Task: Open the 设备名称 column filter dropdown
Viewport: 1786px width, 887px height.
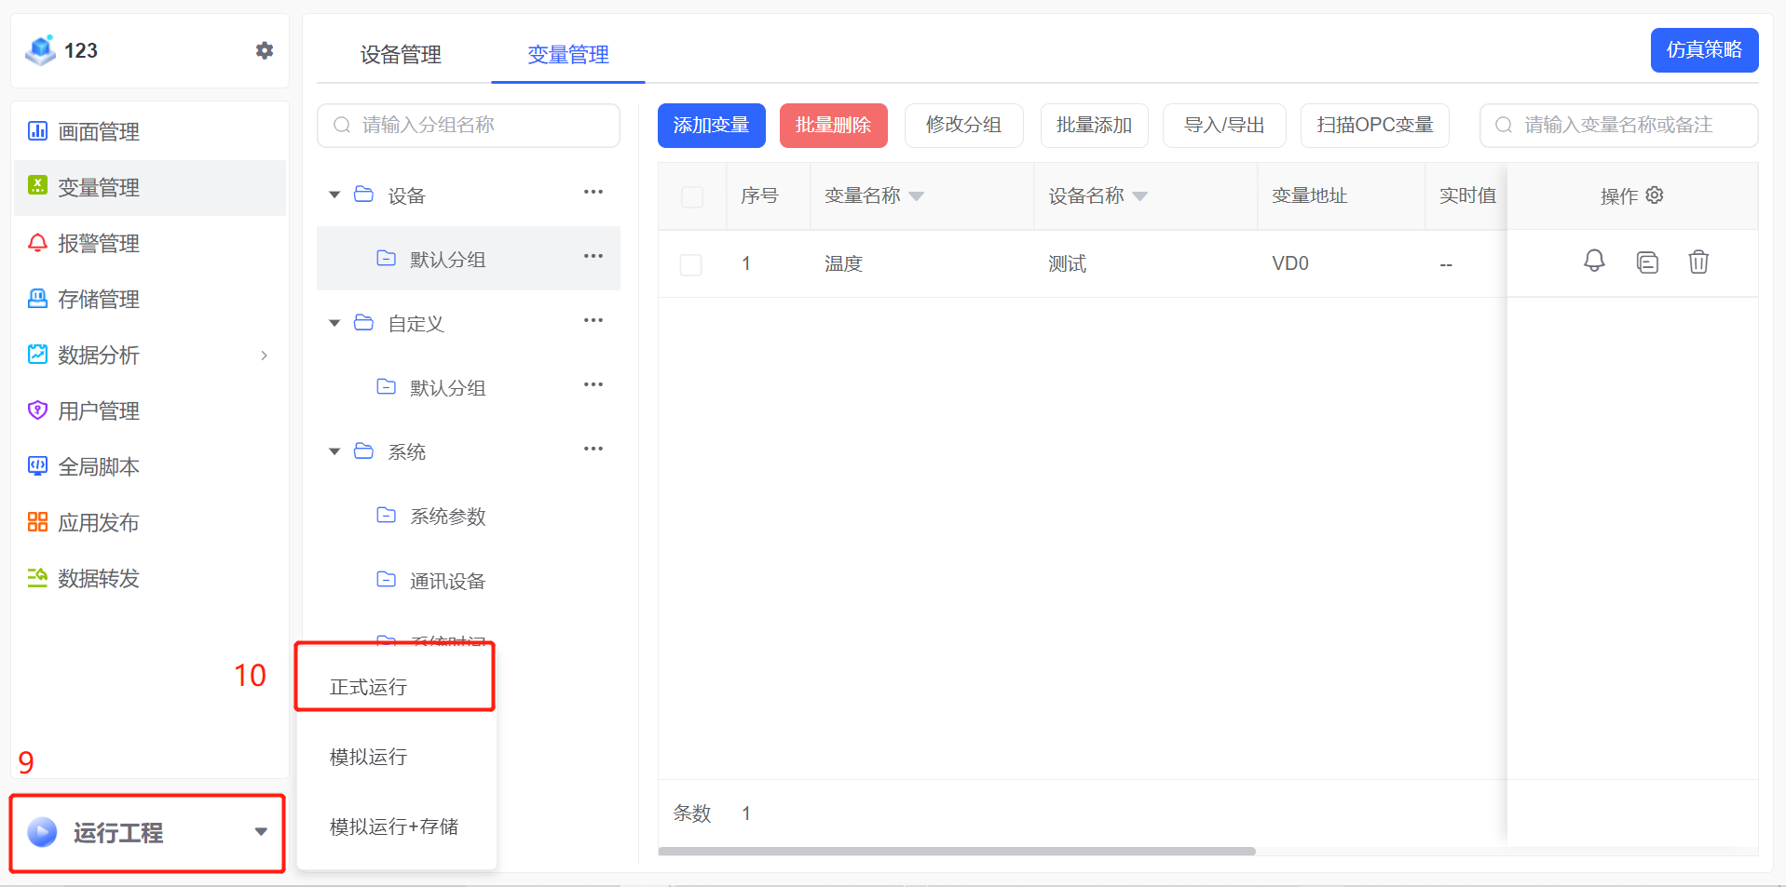Action: pyautogui.click(x=1140, y=196)
